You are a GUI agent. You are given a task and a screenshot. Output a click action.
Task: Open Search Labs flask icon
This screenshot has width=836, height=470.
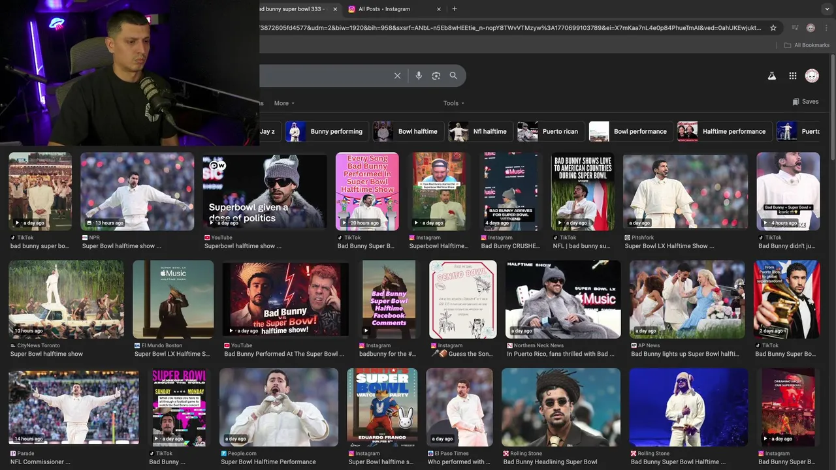771,76
